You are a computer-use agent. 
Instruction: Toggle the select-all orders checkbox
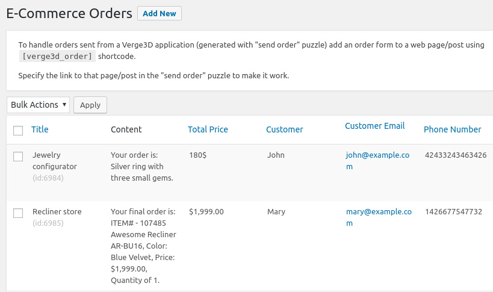pyautogui.click(x=18, y=130)
